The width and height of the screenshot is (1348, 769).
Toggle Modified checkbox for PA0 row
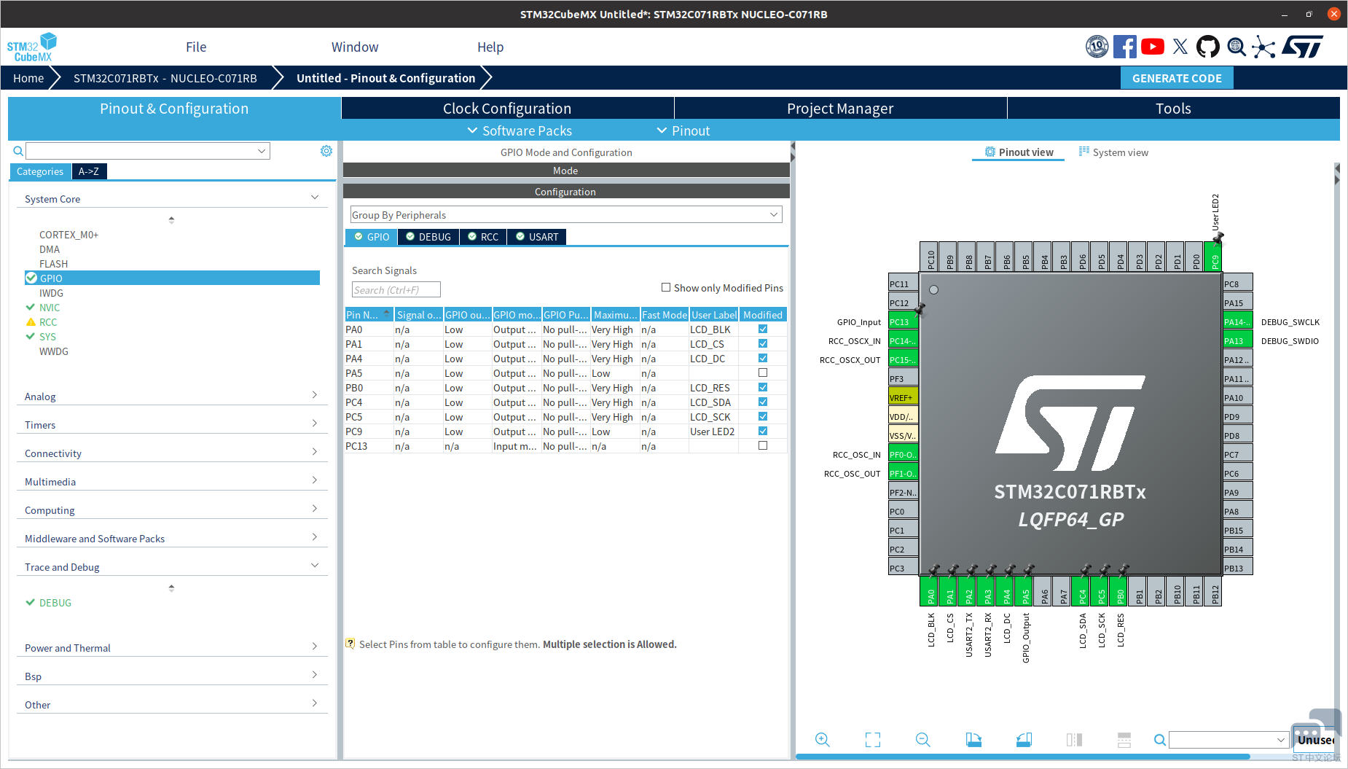(763, 329)
